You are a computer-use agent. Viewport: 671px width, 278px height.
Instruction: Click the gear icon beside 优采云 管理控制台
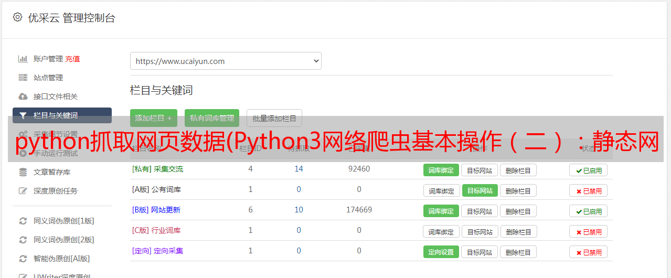tap(18, 17)
